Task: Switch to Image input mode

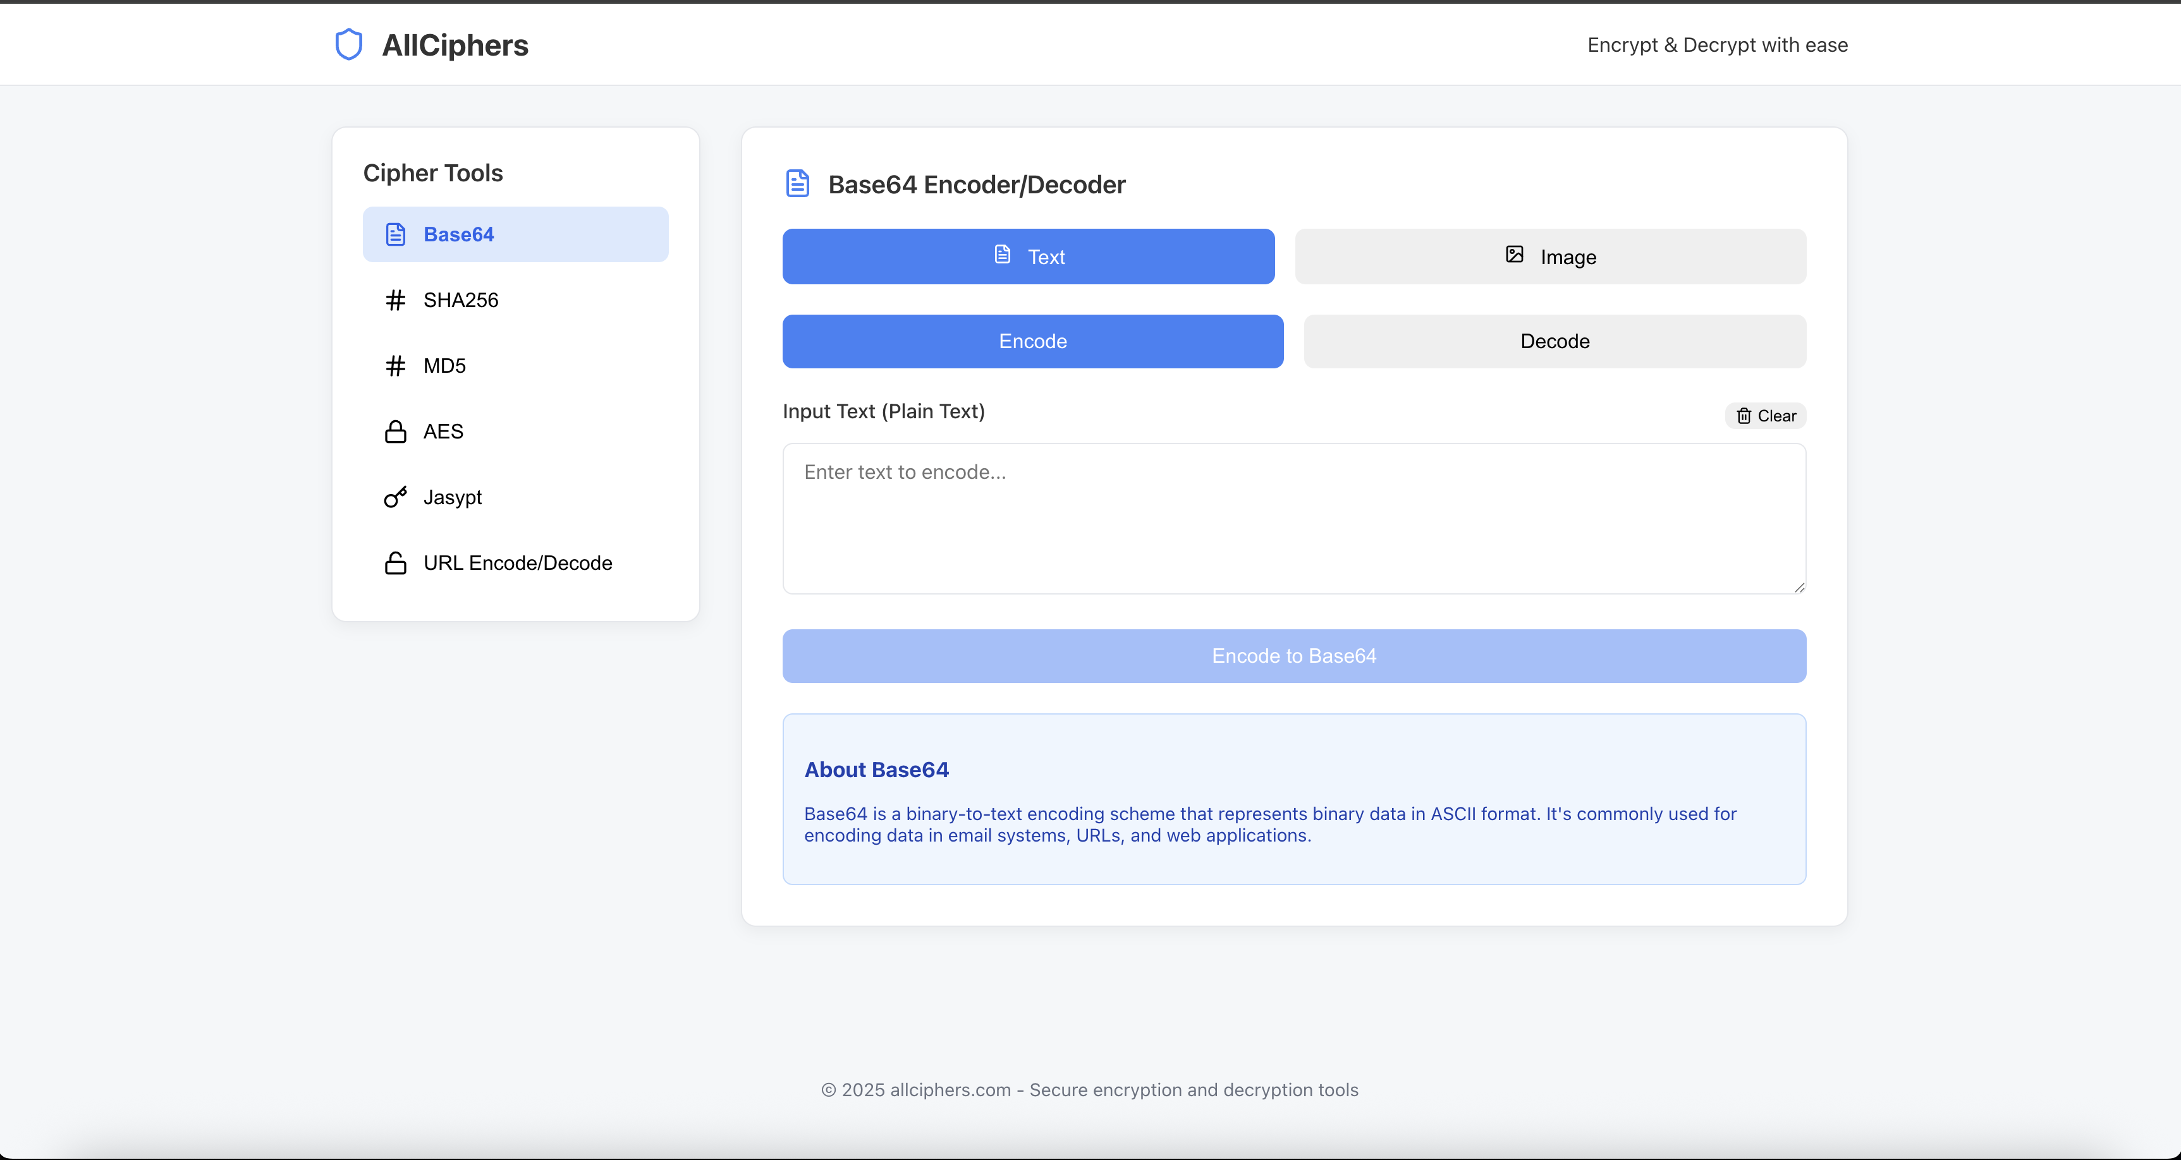Action: coord(1550,257)
